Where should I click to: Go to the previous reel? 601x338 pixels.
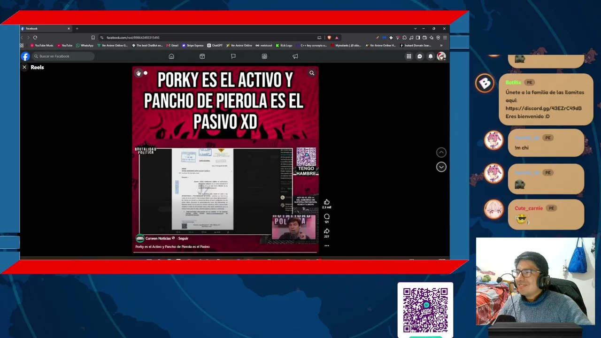[441, 152]
